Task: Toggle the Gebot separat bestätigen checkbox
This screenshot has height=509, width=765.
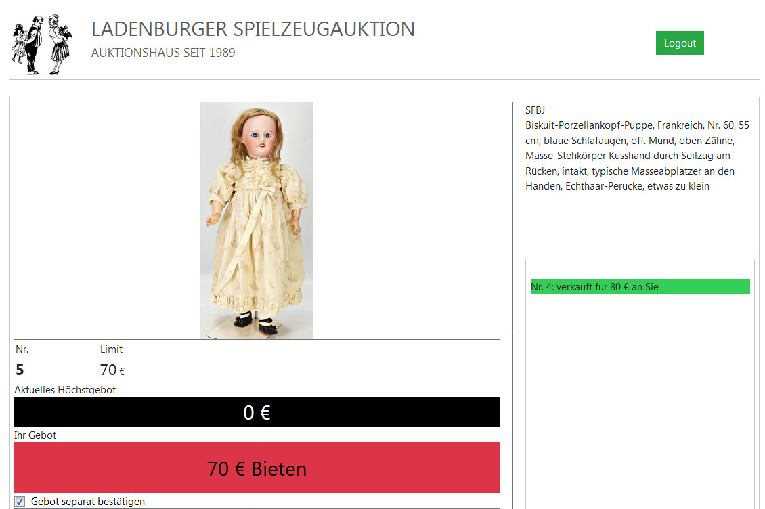Action: click(x=20, y=501)
